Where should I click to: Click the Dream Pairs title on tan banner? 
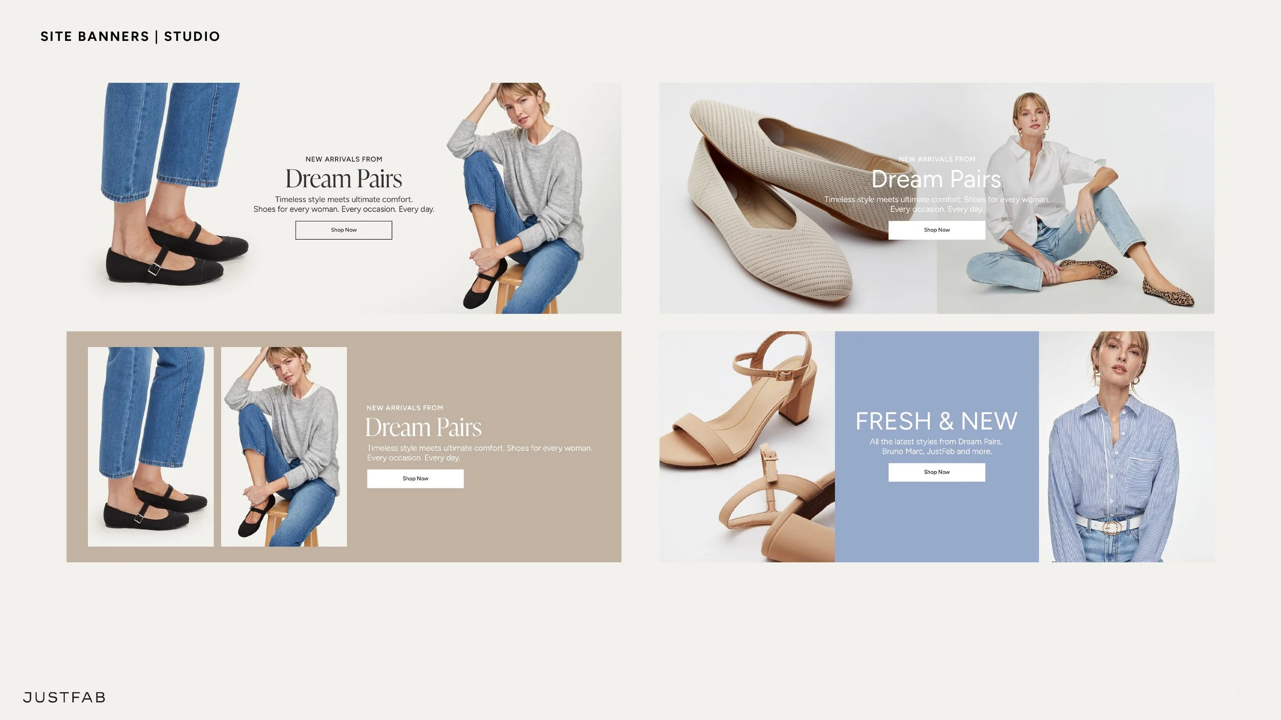click(x=423, y=427)
